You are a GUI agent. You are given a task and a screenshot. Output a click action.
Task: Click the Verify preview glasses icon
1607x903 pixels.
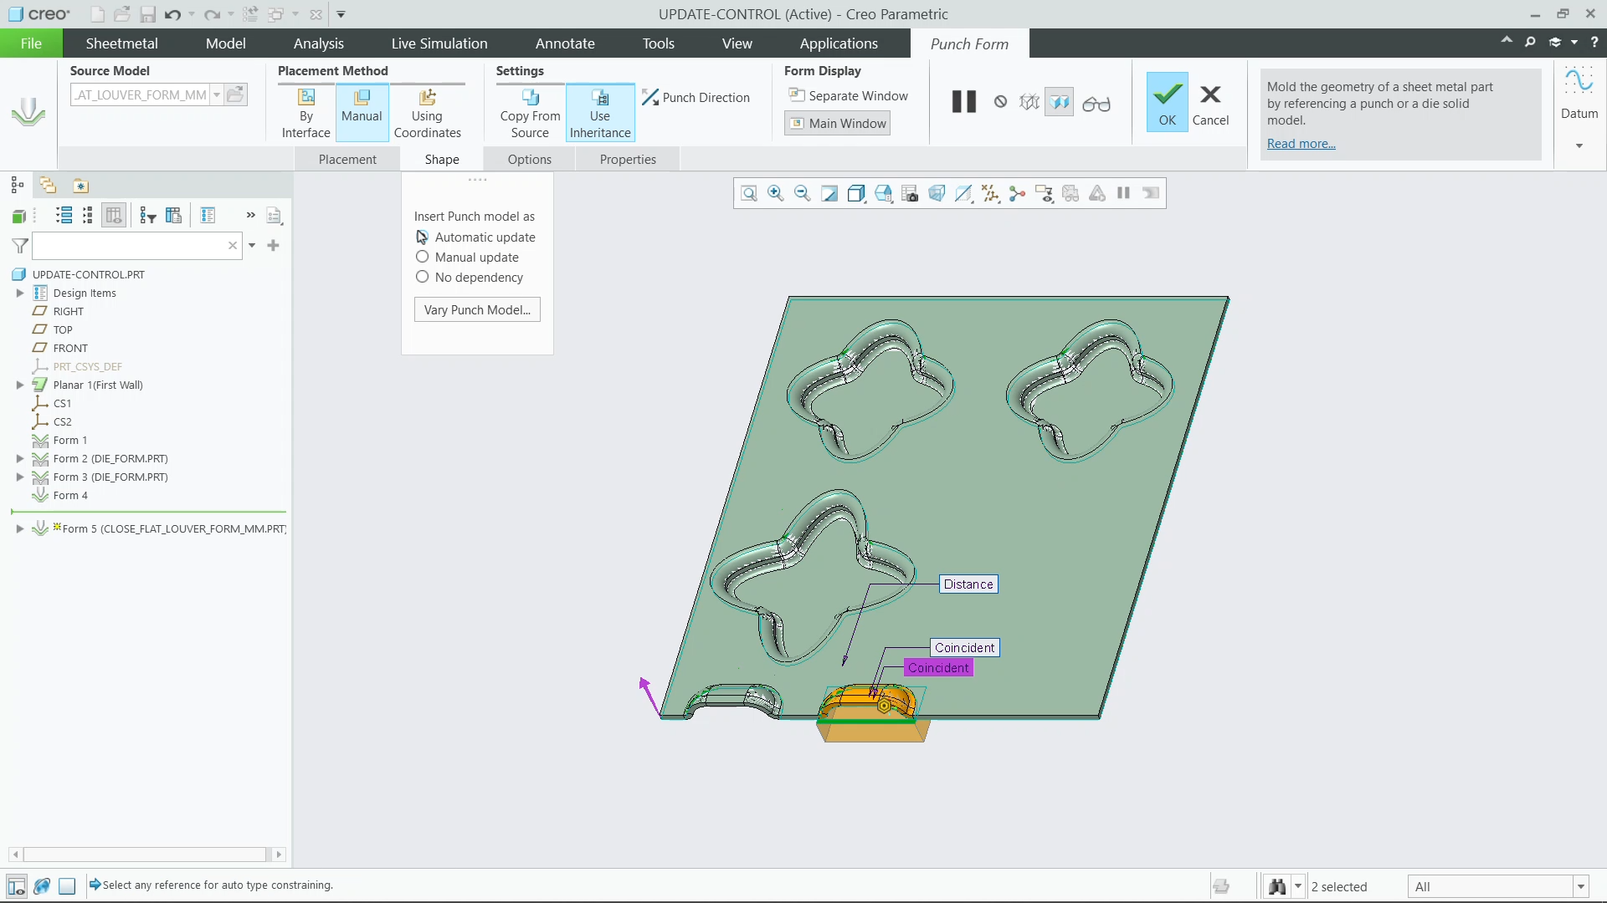(1096, 104)
